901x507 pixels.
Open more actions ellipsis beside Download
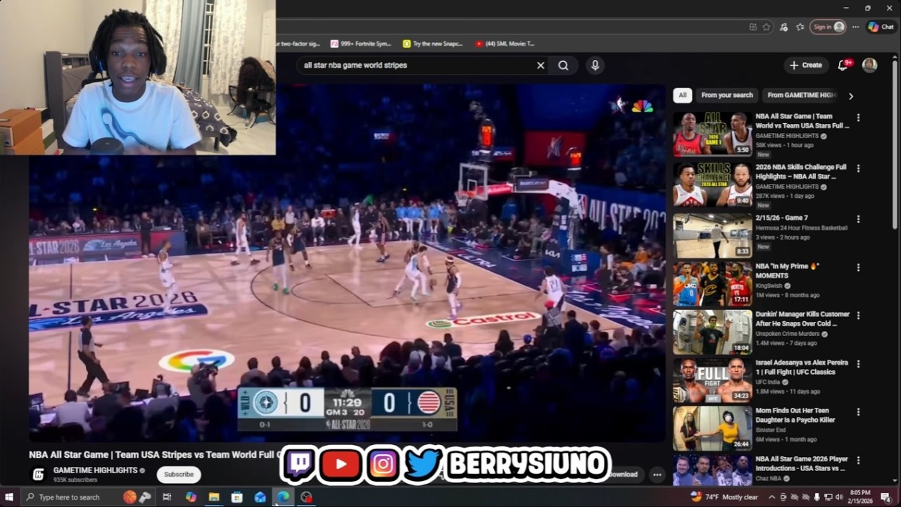657,475
